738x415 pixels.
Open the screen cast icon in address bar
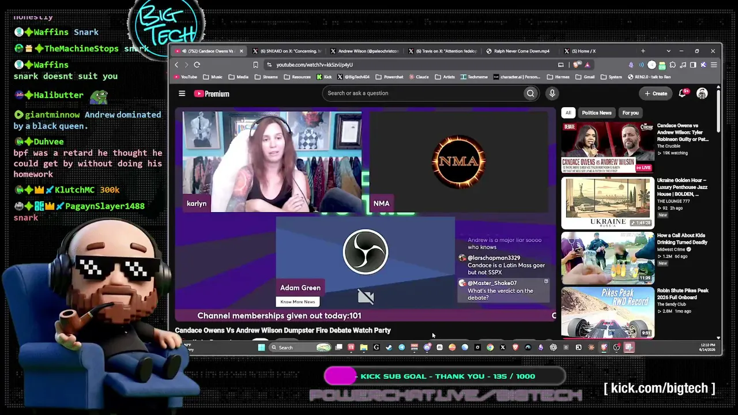coord(560,65)
